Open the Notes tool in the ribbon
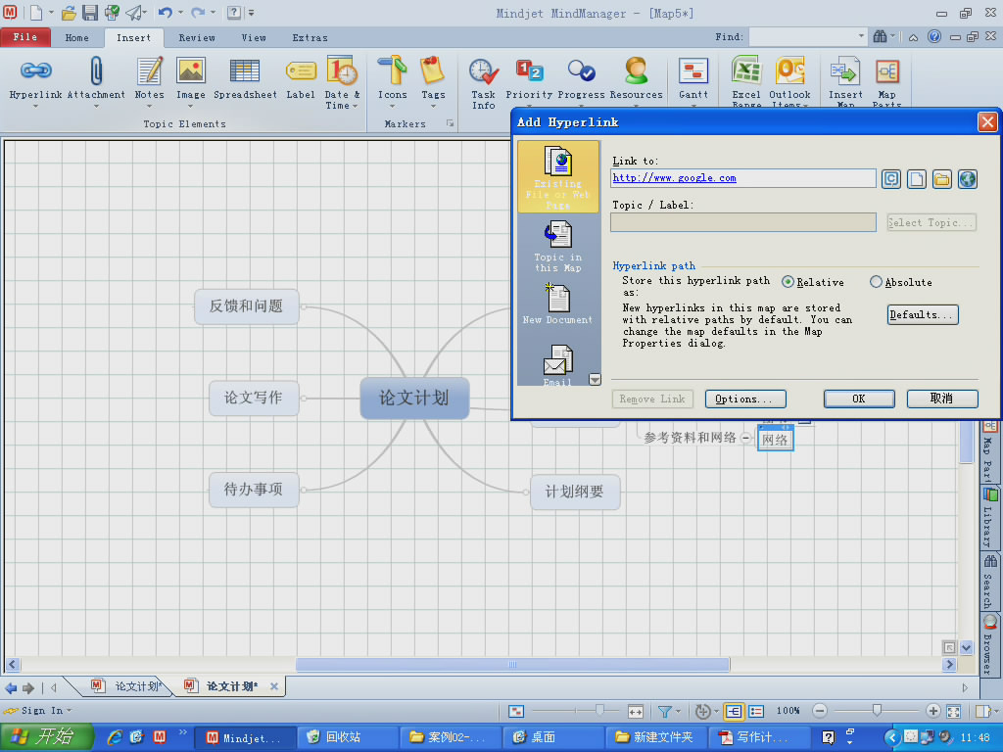 [x=150, y=70]
